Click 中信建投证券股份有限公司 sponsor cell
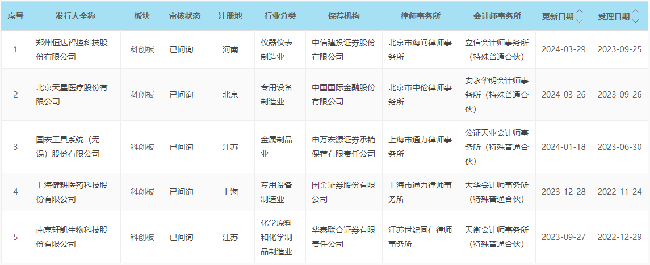The width and height of the screenshot is (650, 265). pos(343,50)
